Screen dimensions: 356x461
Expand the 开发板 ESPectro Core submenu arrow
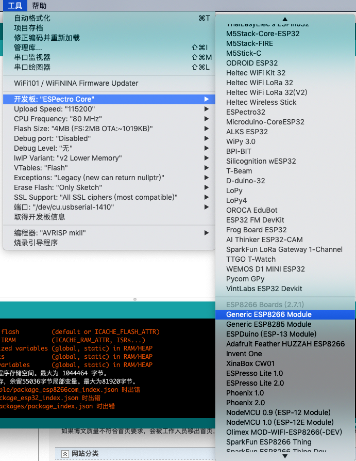(207, 99)
